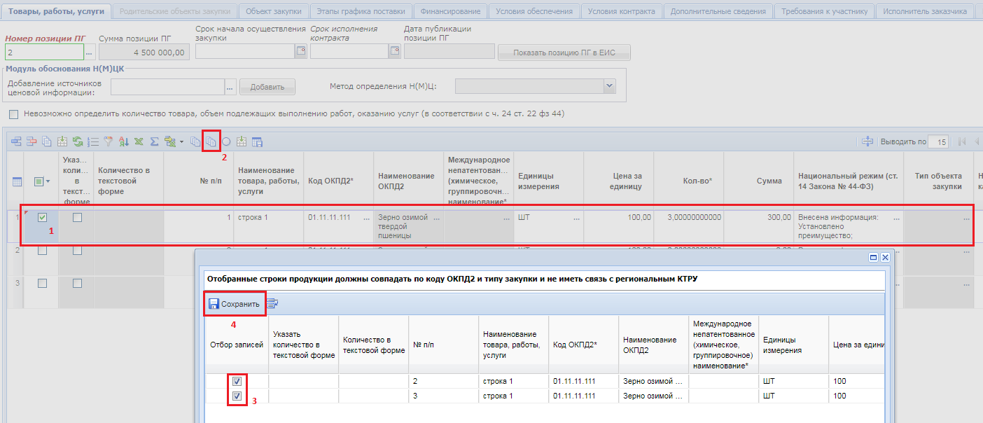The image size is (983, 423).
Task: Click the 'Показать позицию ПГ в ЕИС' button
Action: pos(564,53)
